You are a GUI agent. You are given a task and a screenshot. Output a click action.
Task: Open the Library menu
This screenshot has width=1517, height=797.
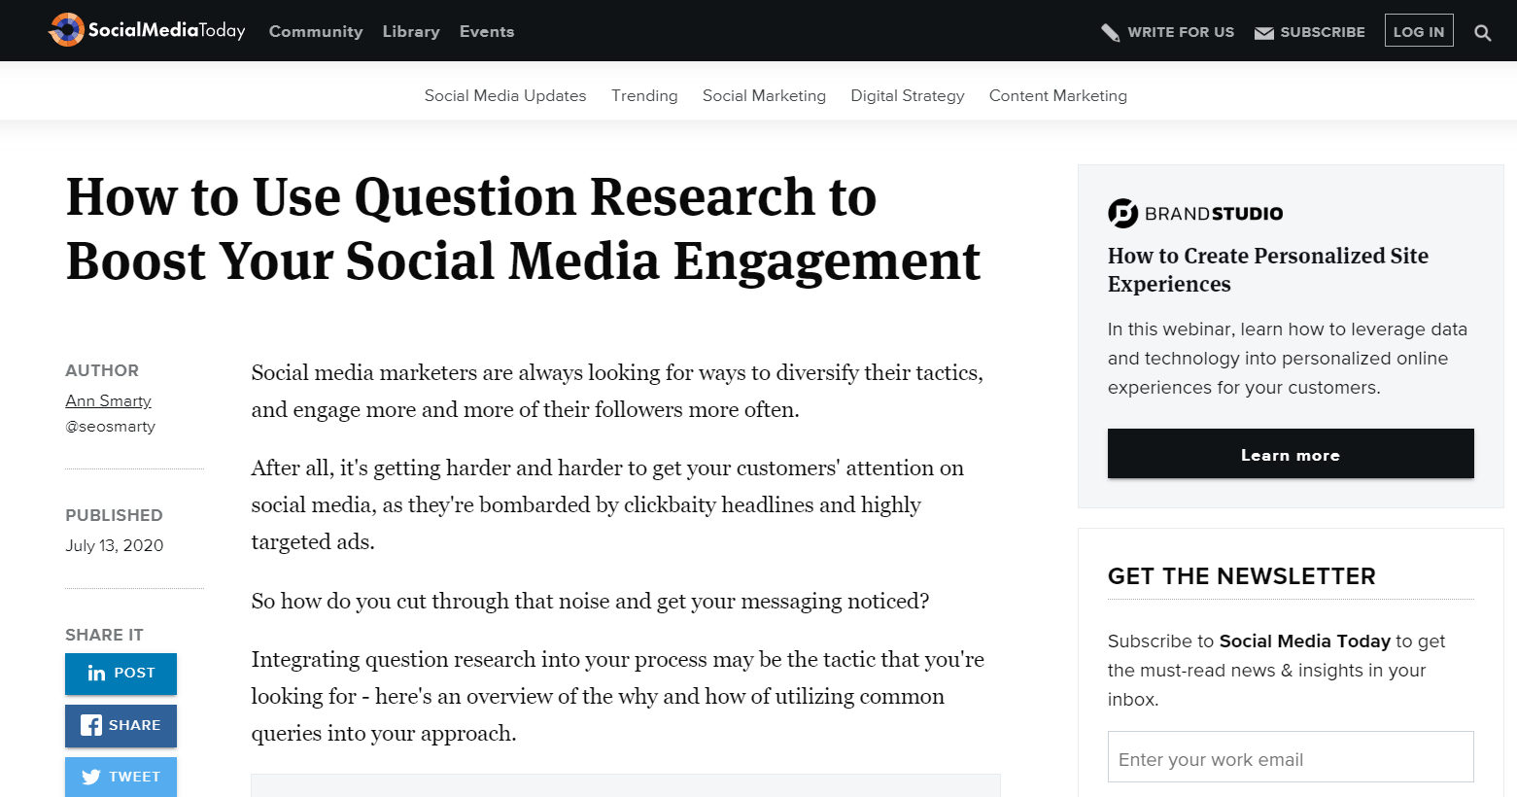[x=410, y=31]
